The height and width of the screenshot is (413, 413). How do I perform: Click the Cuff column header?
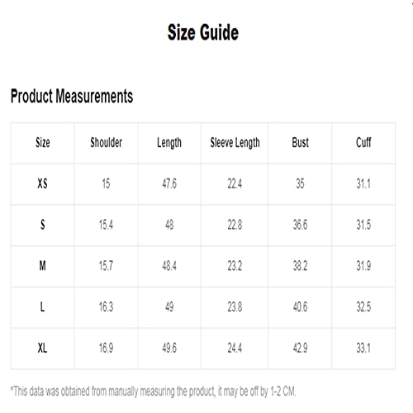coord(363,143)
